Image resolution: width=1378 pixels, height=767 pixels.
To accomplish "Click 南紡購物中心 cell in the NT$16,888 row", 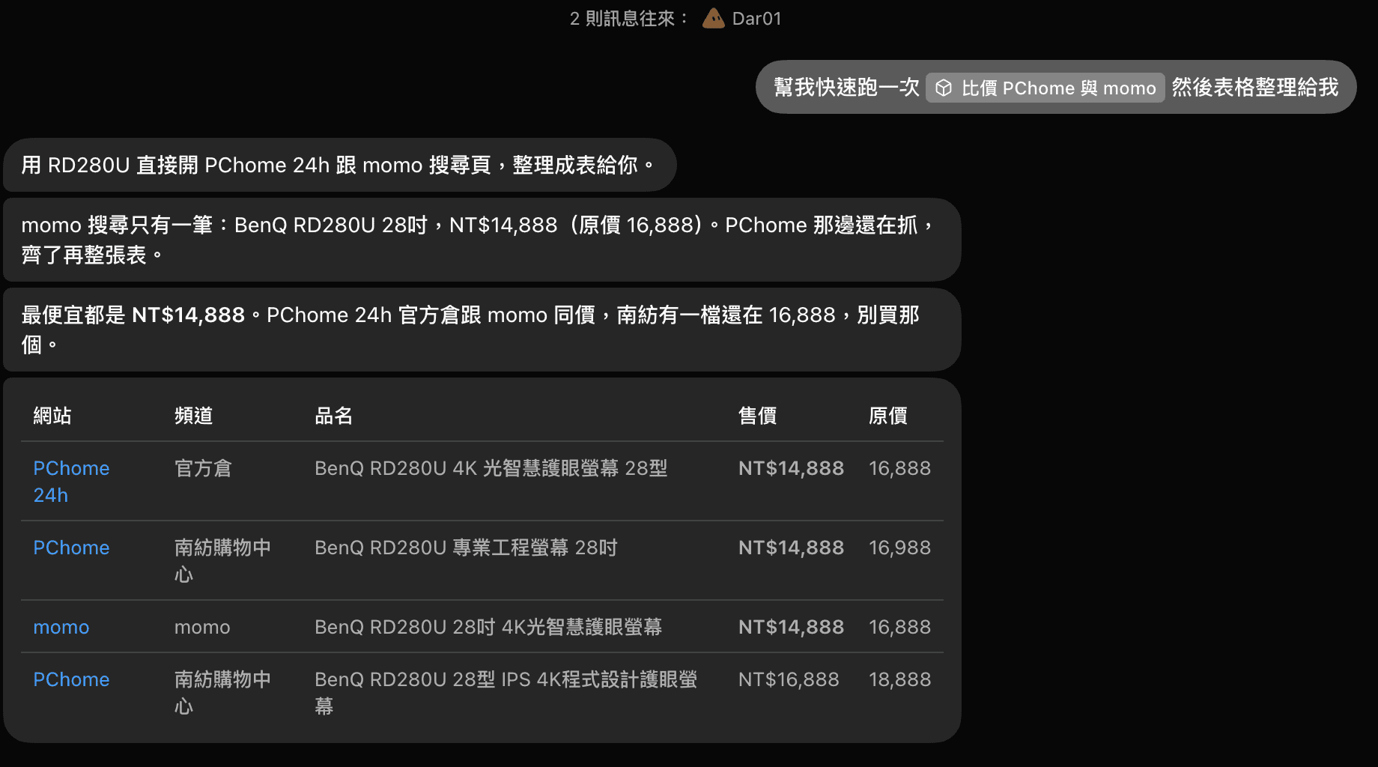I will point(222,693).
